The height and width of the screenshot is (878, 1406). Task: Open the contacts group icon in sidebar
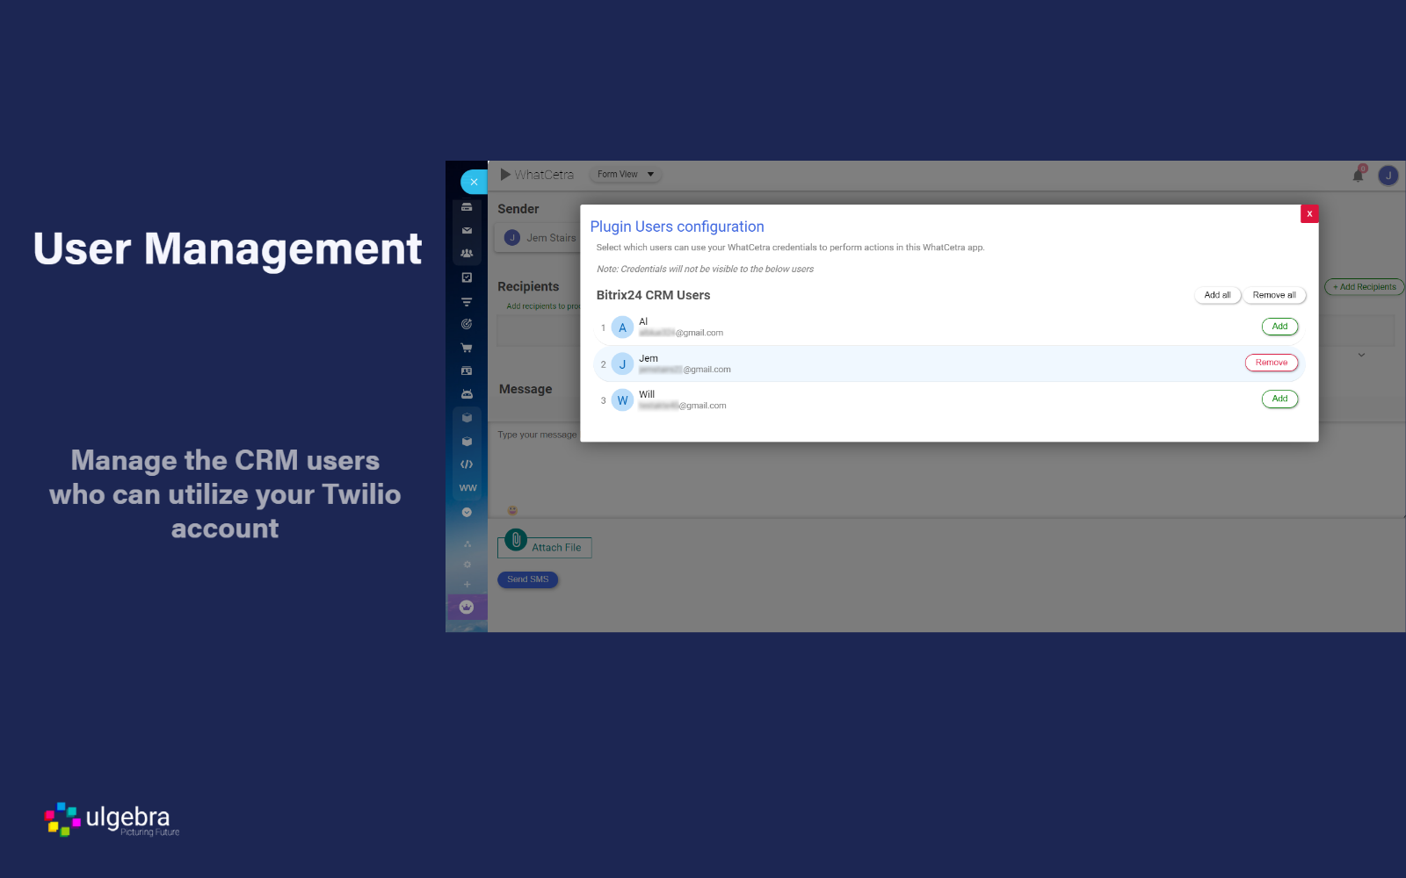coord(467,253)
